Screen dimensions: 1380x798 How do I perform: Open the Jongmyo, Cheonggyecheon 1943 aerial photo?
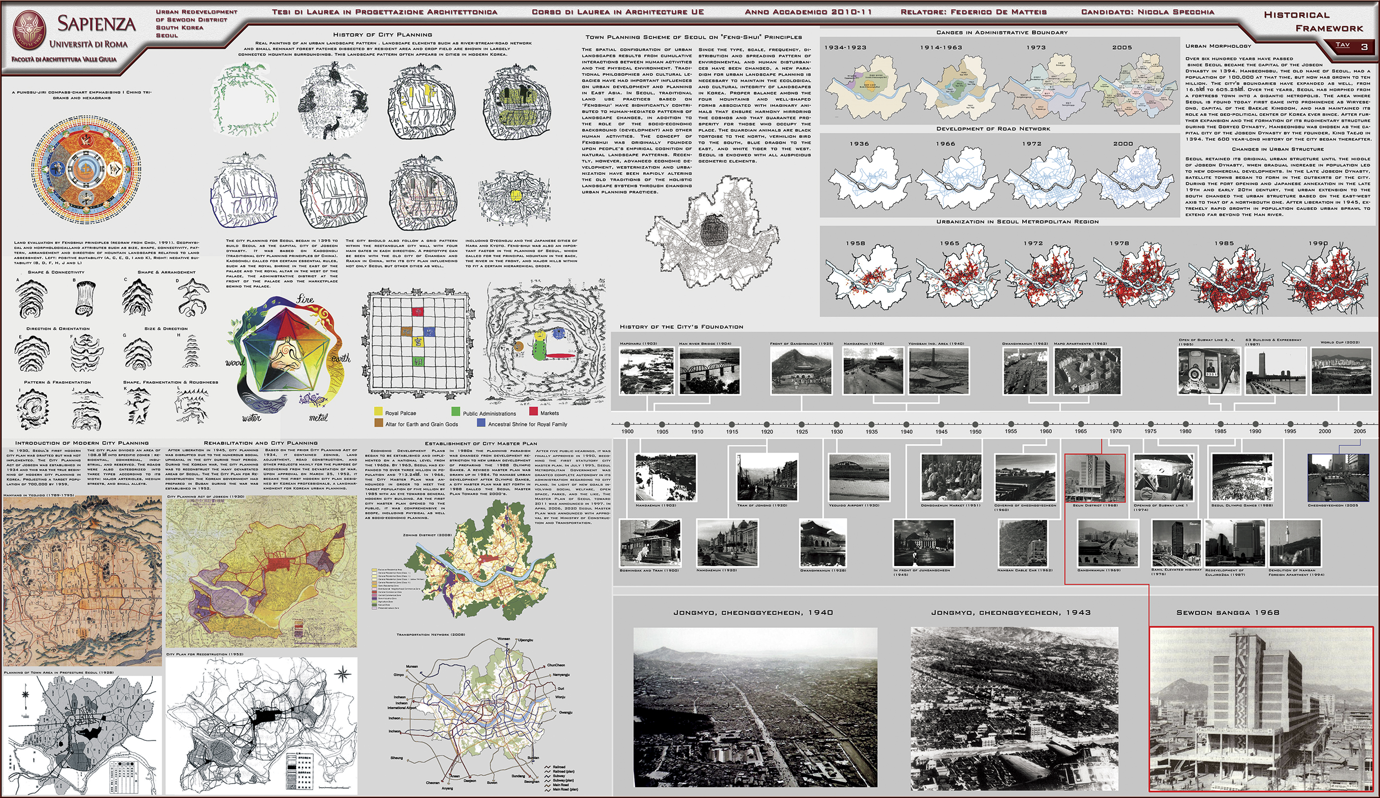click(x=1014, y=708)
